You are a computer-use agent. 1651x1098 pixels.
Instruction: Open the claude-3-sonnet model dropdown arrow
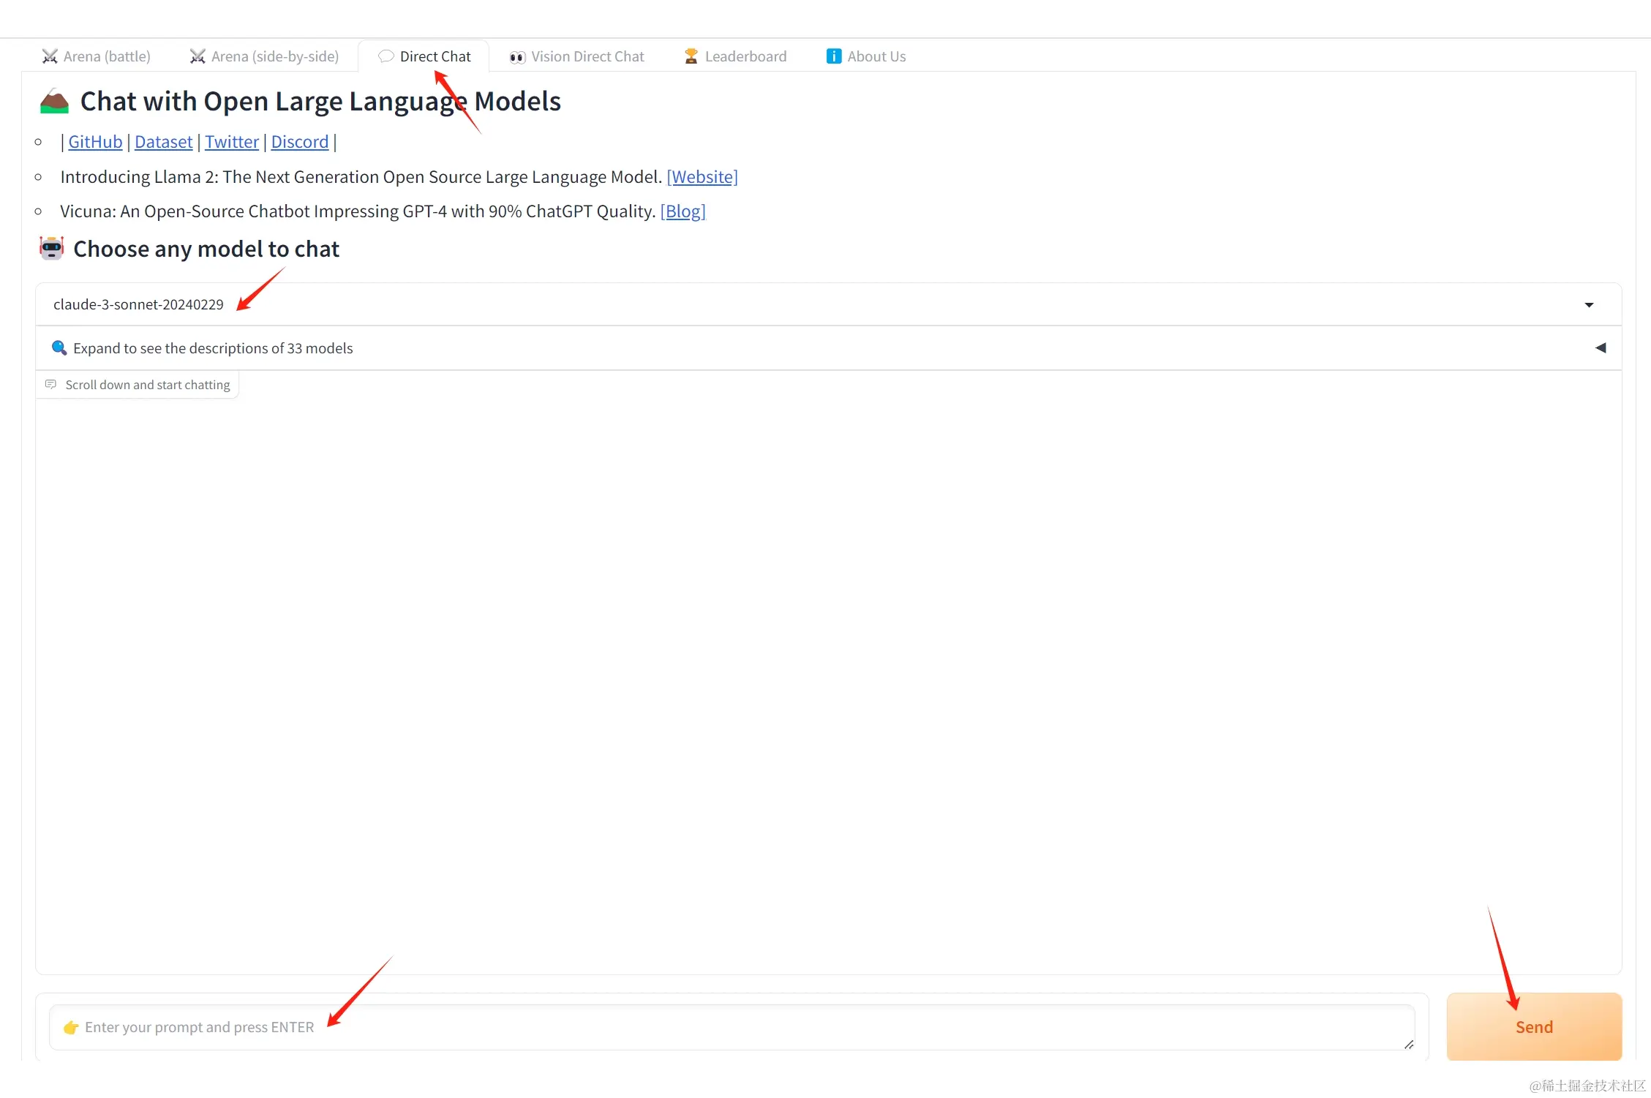point(1589,305)
